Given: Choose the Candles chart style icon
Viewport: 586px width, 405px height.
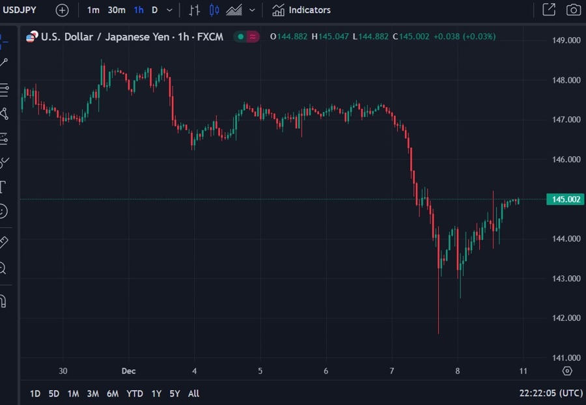Looking at the screenshot, I should pos(214,10).
